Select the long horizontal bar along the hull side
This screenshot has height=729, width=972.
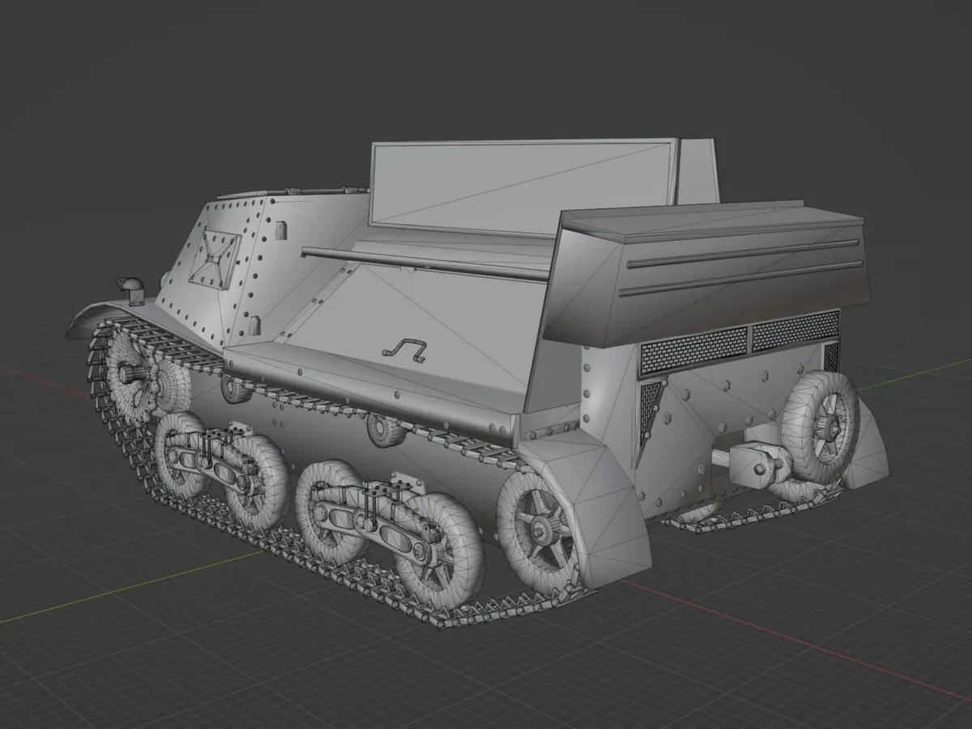coord(426,264)
